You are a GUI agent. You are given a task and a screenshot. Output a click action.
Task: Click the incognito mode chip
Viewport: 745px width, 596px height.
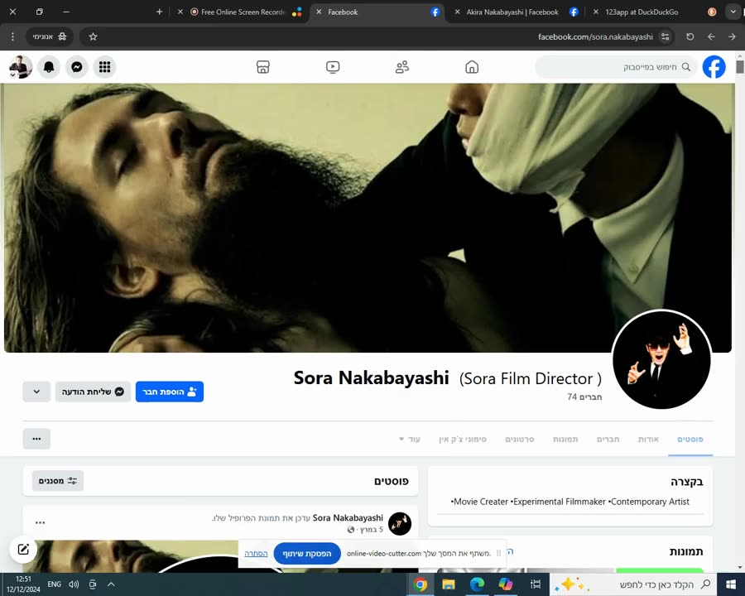(x=50, y=36)
